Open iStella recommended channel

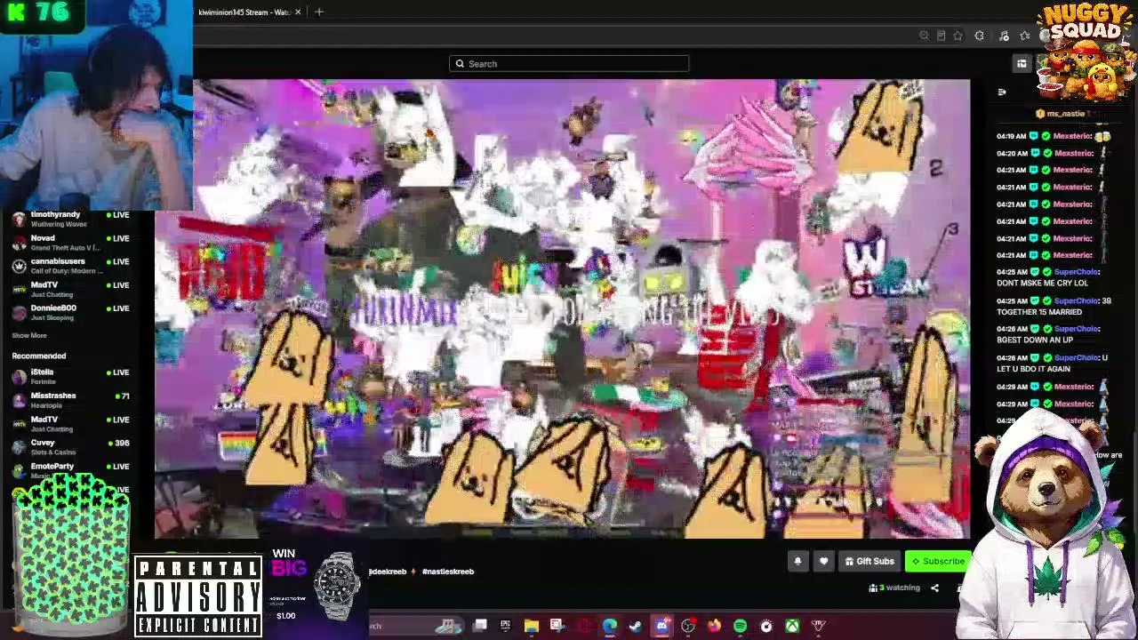pos(73,376)
